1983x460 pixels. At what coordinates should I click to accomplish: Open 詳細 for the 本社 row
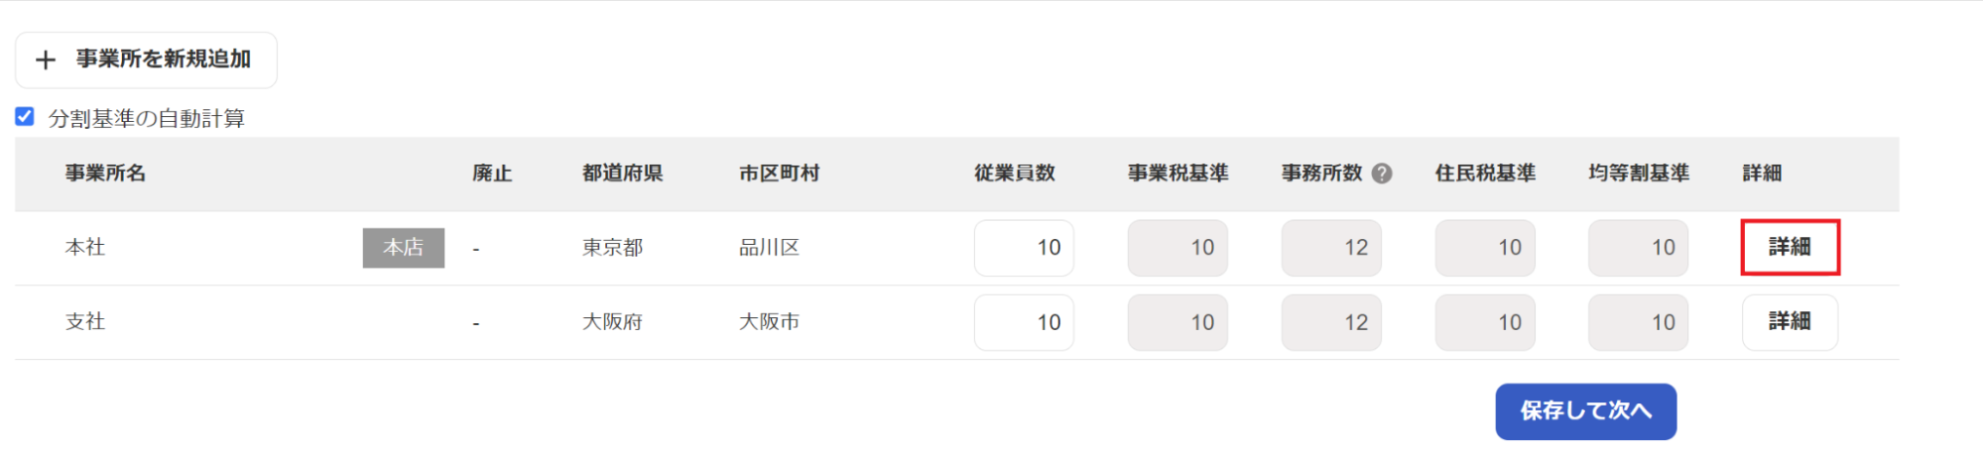point(1791,247)
